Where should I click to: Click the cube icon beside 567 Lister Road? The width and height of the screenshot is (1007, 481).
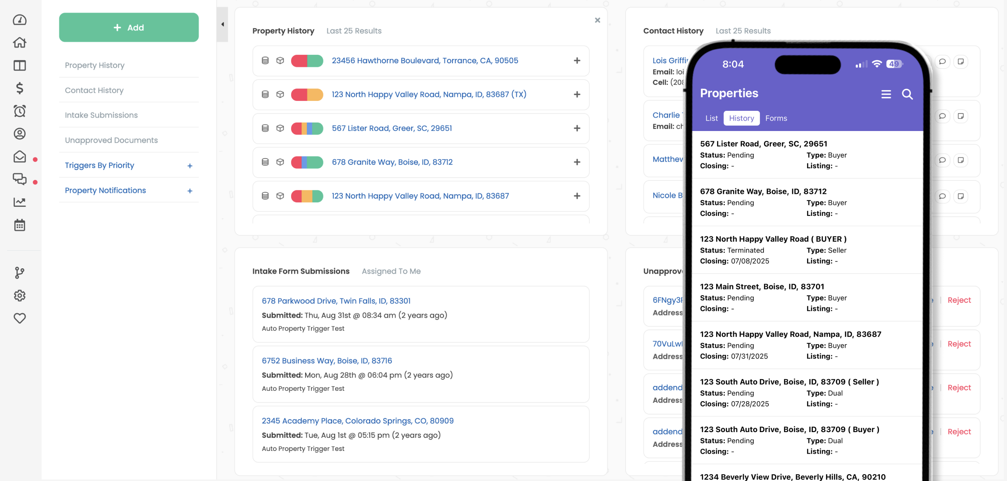(x=280, y=128)
